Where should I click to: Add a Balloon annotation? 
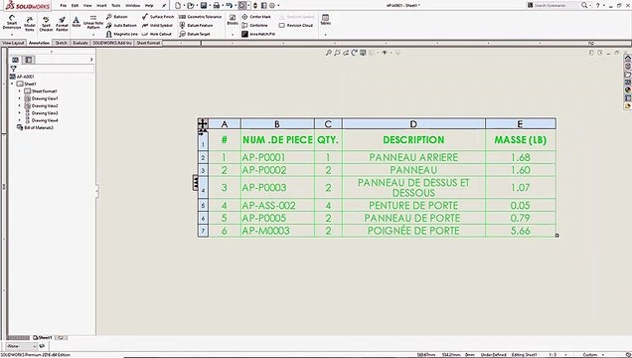tap(117, 17)
